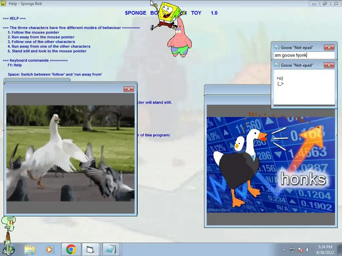
Task: Show hidden system tray icons arrow
Action: 284,250
